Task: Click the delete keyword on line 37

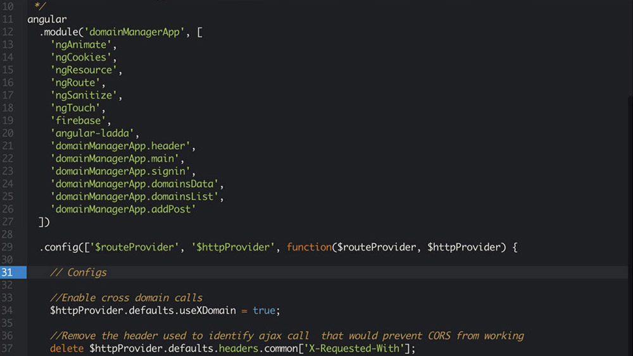Action: click(67, 348)
